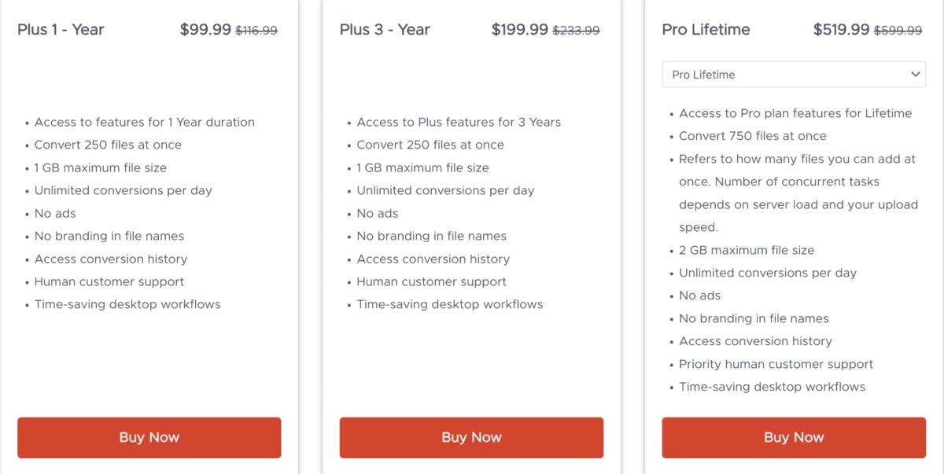Select the Plus 3 - Year plan heading

pos(385,29)
